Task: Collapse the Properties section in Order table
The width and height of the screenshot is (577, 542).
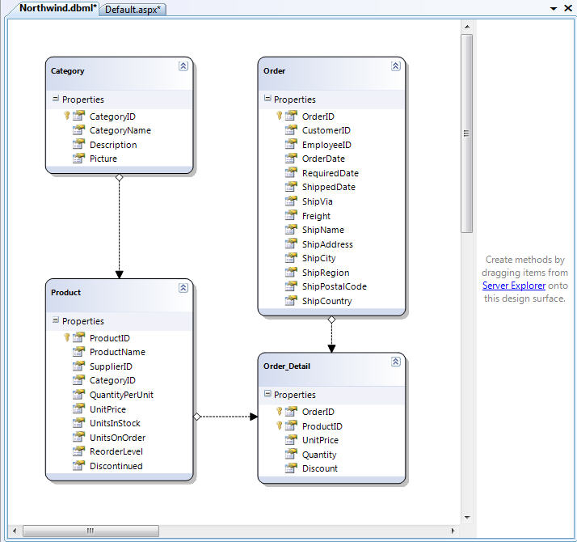Action: 267,100
